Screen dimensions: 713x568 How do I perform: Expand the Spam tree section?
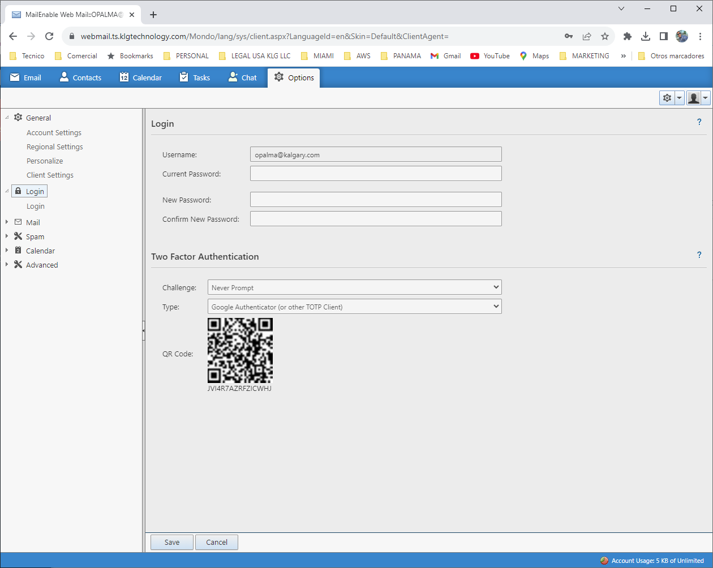coord(7,236)
